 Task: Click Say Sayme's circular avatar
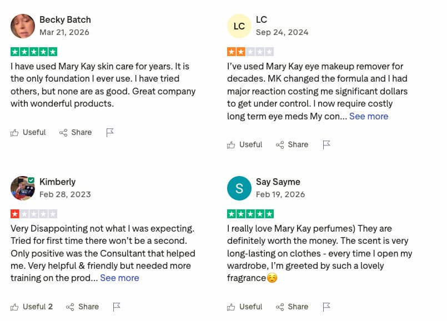click(239, 188)
